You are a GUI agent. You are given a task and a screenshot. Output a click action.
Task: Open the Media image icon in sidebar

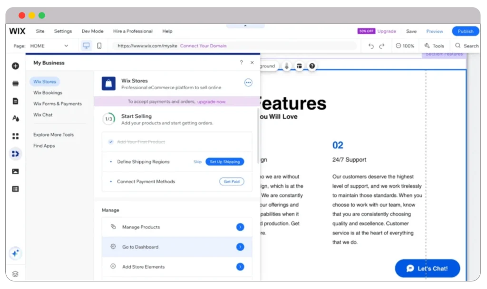(15, 171)
